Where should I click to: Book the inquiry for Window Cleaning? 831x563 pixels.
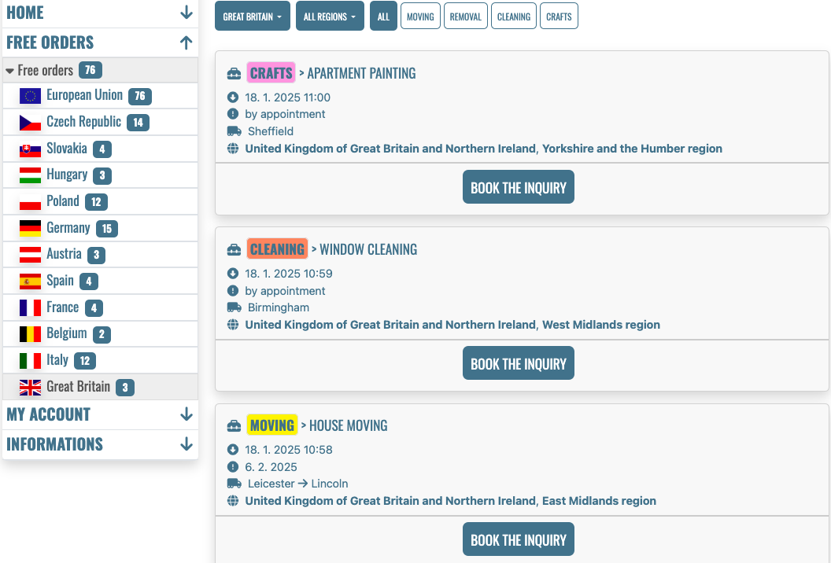[x=519, y=363]
